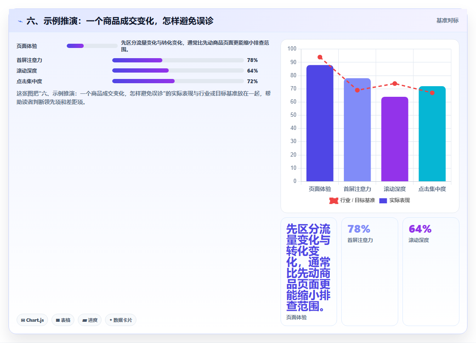Click the 滚动深度 row label on left

tap(27, 70)
